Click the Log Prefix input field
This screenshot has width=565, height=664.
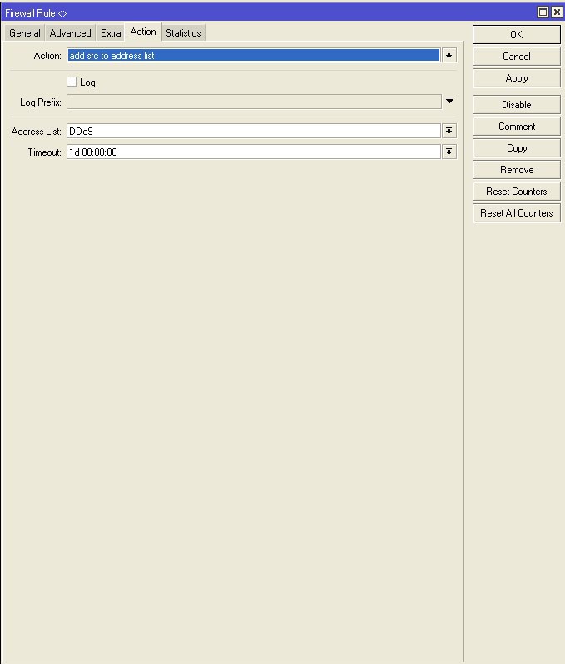point(254,102)
